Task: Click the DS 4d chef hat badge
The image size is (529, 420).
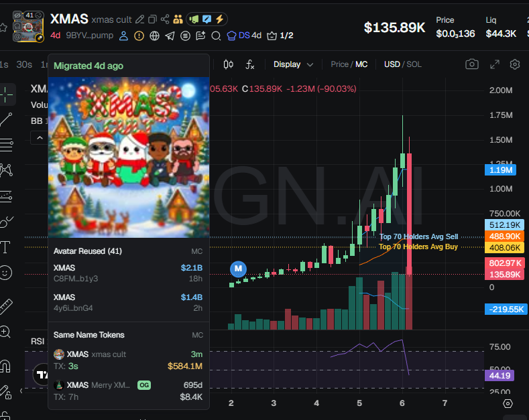Action: click(244, 36)
